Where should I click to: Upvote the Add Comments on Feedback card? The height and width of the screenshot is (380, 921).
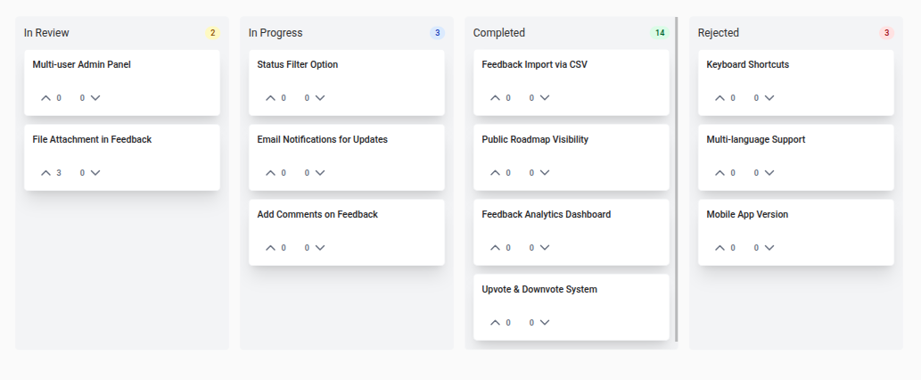tap(271, 248)
